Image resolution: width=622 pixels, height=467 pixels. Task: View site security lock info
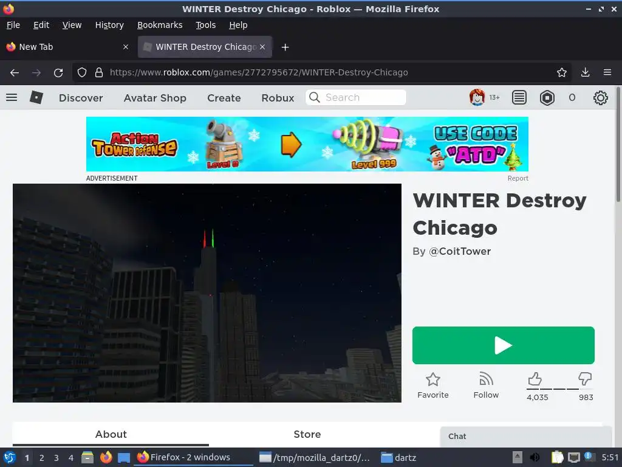pyautogui.click(x=99, y=72)
